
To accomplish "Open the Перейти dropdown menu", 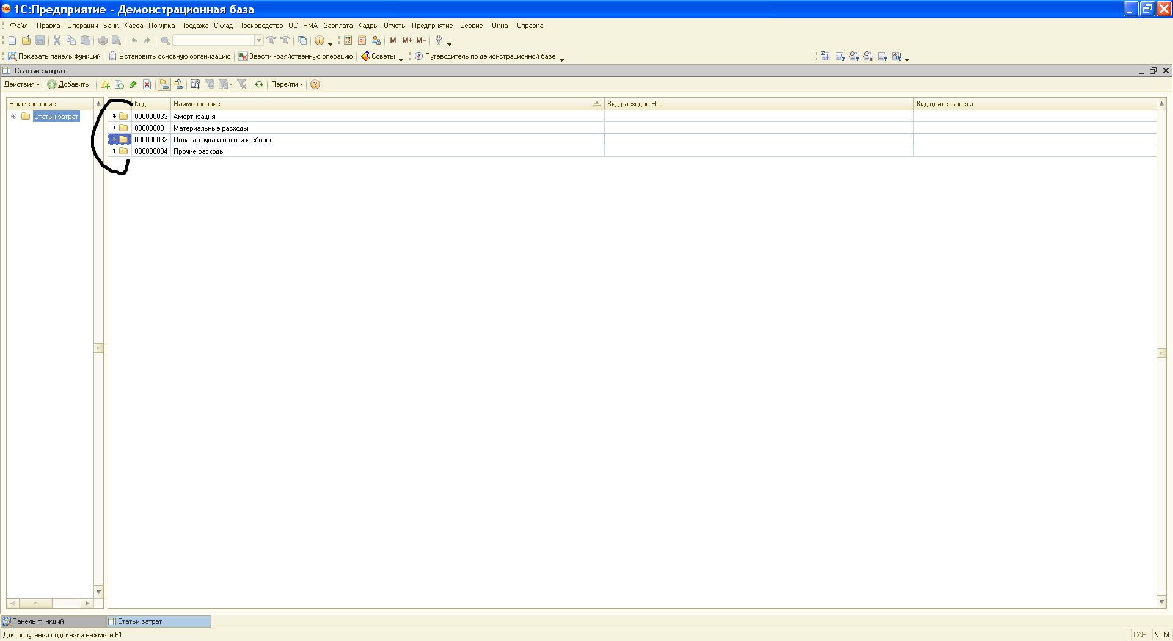I will click(x=287, y=84).
